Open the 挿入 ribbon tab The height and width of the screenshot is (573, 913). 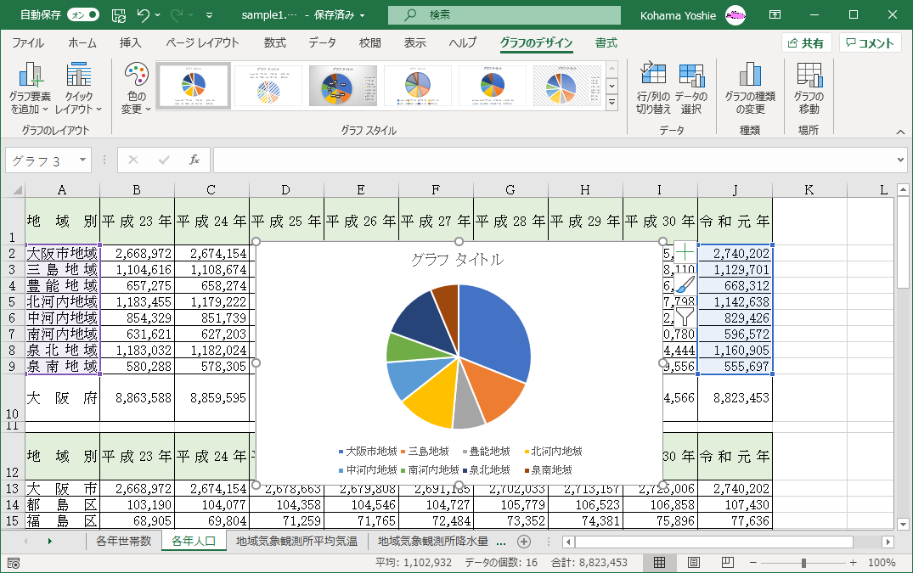130,43
